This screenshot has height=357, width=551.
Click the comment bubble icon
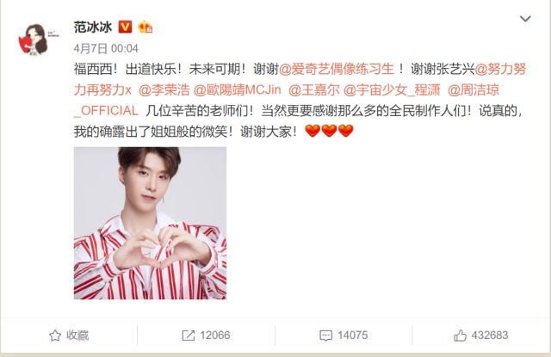(x=325, y=335)
